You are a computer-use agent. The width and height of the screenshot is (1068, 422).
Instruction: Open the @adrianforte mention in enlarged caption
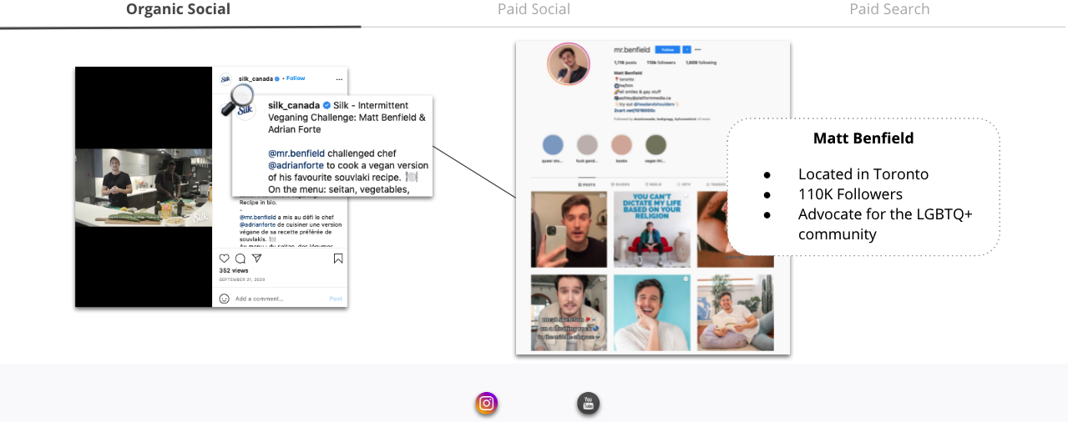click(x=296, y=165)
